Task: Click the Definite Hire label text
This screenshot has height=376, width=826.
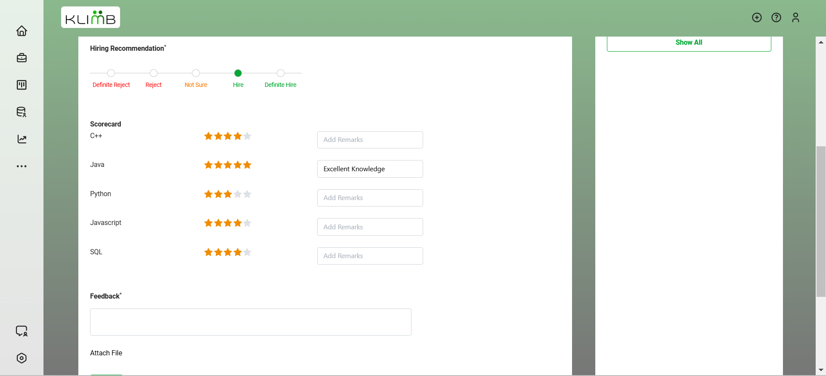Action: [x=281, y=85]
